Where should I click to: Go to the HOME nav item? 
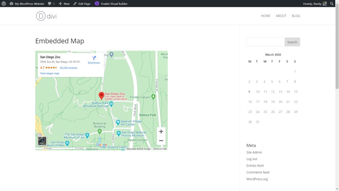click(x=265, y=16)
